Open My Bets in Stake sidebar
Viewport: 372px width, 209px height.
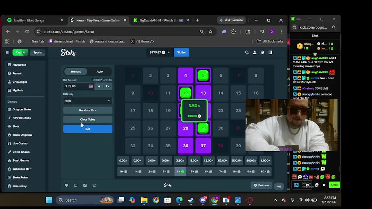click(x=18, y=90)
